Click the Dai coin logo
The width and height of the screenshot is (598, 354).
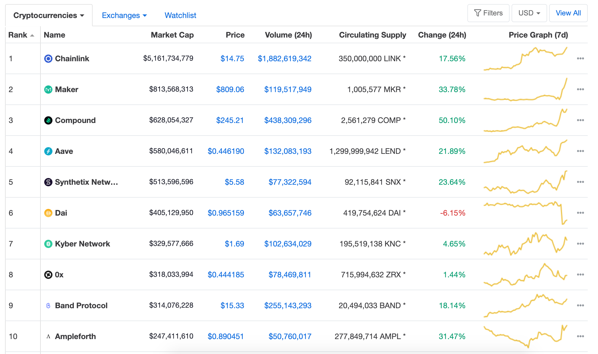coord(48,213)
